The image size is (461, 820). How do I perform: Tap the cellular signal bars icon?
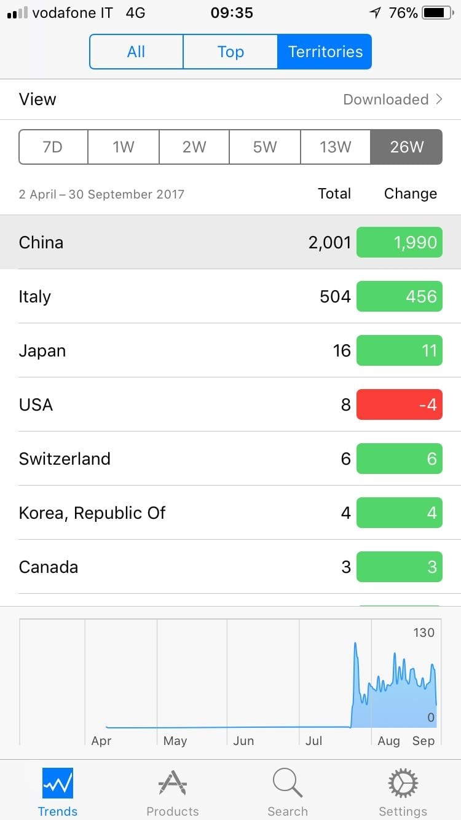point(17,13)
